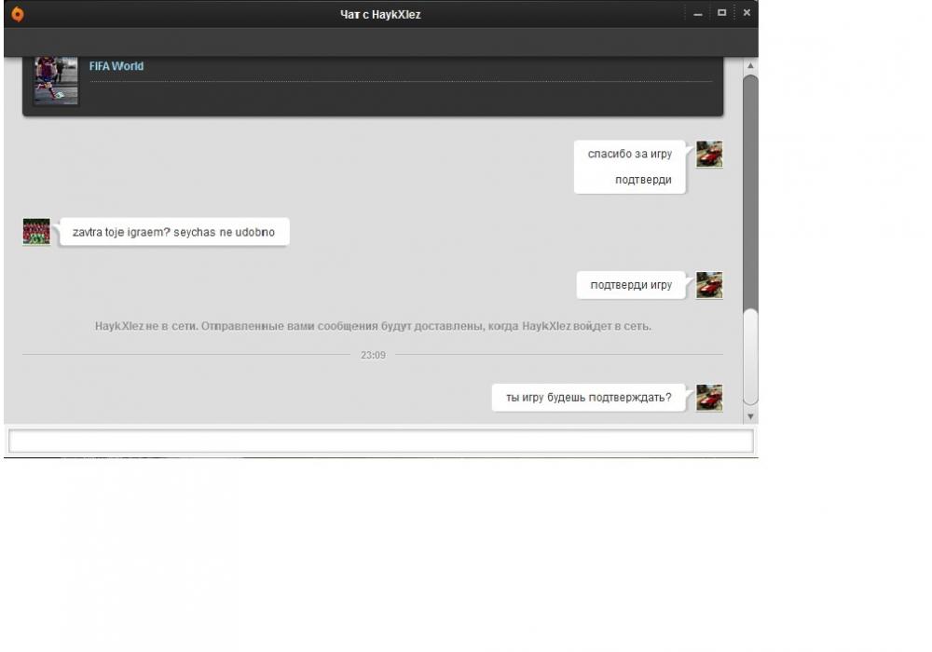The image size is (932, 652).
Task: Click avatar beside "ты игру будешь подтверждать?"
Action: tap(709, 398)
